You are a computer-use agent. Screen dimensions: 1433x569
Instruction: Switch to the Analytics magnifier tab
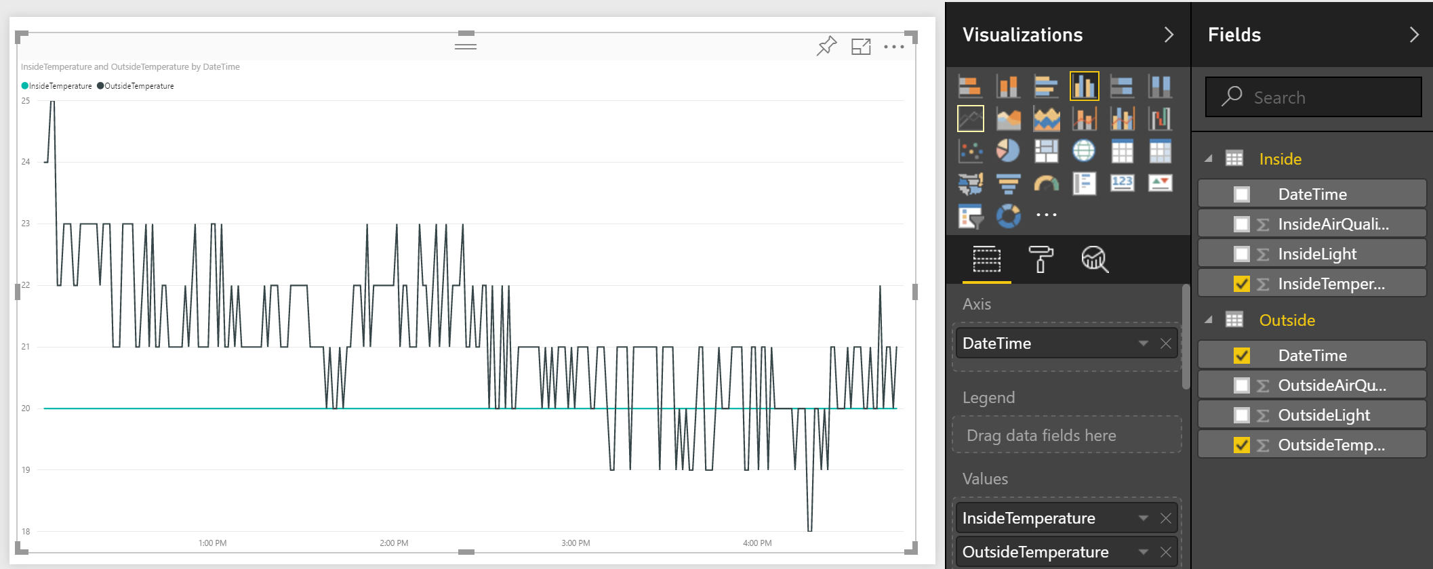pyautogui.click(x=1095, y=259)
